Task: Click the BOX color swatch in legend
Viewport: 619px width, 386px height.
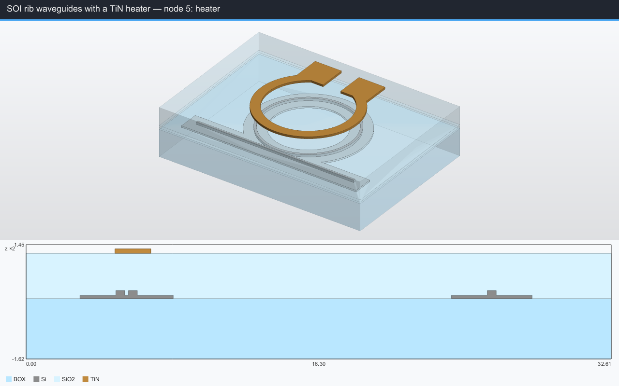Action: pyautogui.click(x=9, y=379)
